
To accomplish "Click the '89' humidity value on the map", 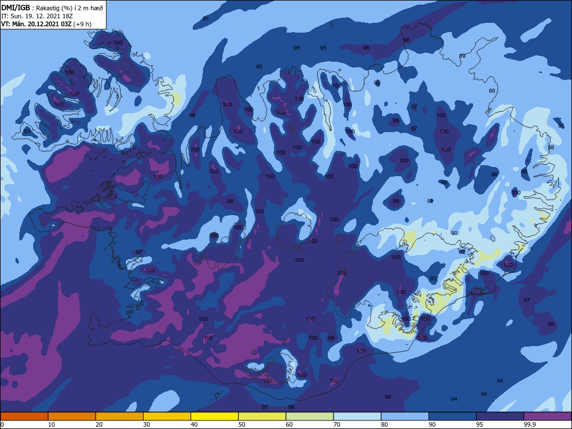I will [462, 56].
